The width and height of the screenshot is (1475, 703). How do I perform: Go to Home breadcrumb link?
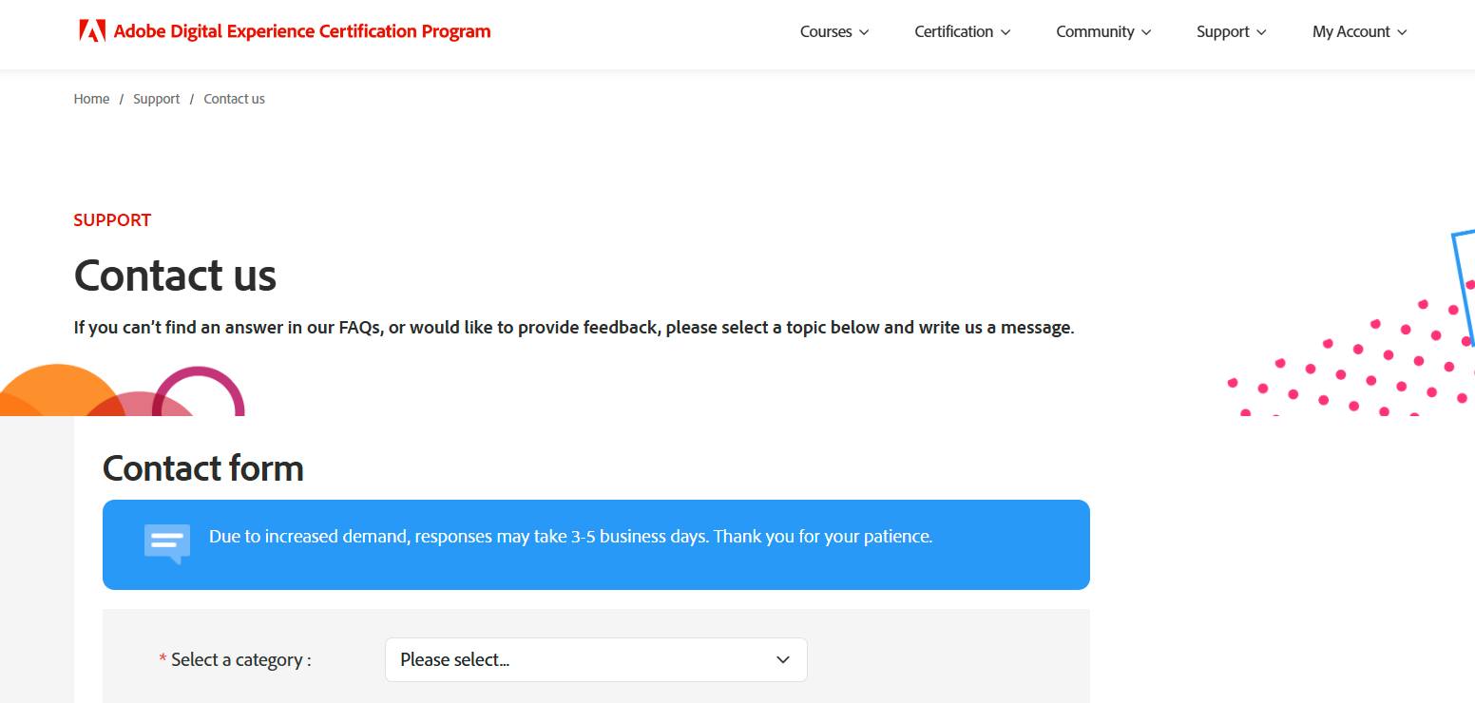pyautogui.click(x=91, y=99)
